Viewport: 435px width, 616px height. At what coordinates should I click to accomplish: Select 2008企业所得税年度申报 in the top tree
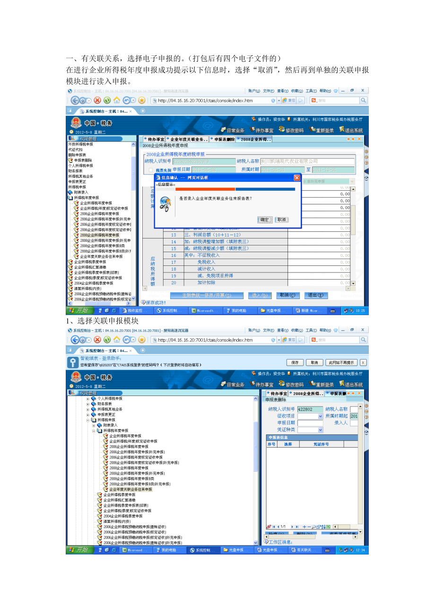(100, 235)
